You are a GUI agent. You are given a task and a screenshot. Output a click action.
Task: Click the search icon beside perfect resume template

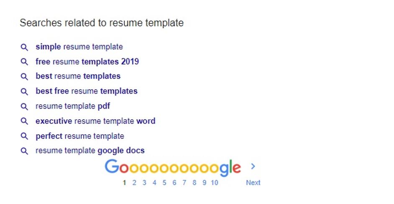(24, 136)
